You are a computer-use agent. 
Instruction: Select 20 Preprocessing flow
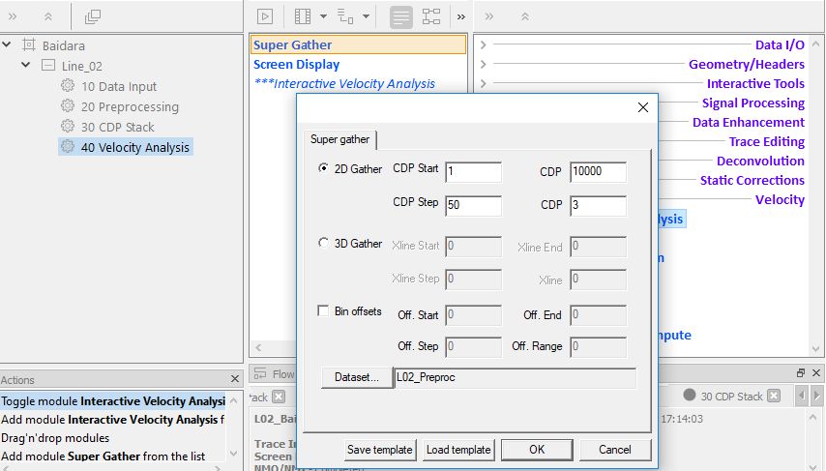coord(130,107)
